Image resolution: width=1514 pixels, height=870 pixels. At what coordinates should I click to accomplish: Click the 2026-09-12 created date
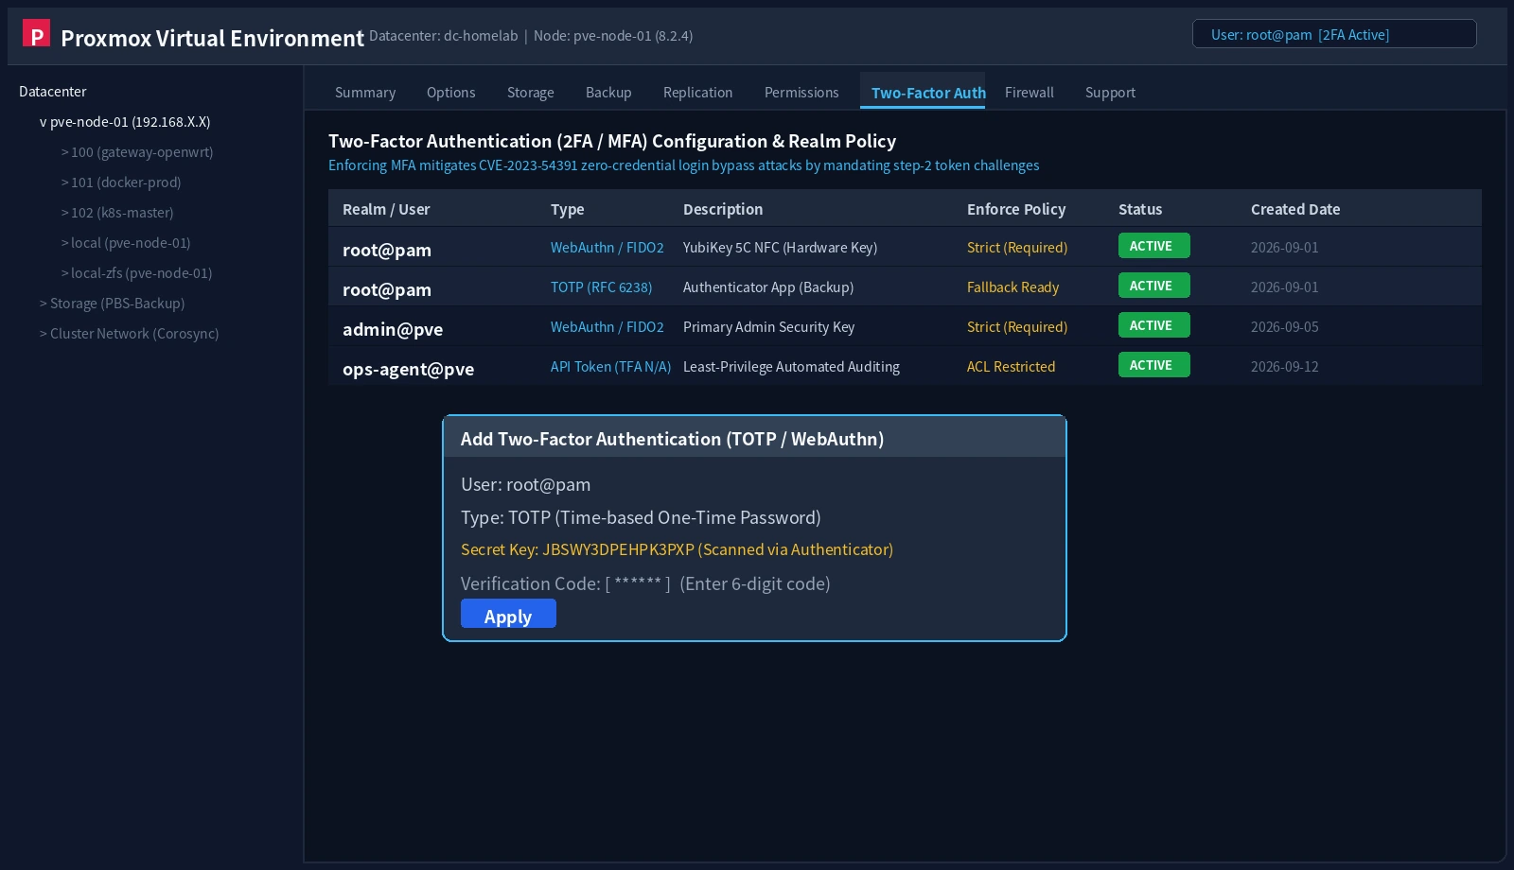click(1285, 367)
